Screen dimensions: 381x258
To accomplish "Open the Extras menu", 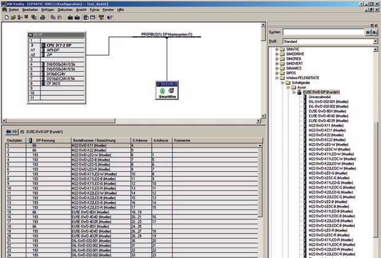I will 95,10.
